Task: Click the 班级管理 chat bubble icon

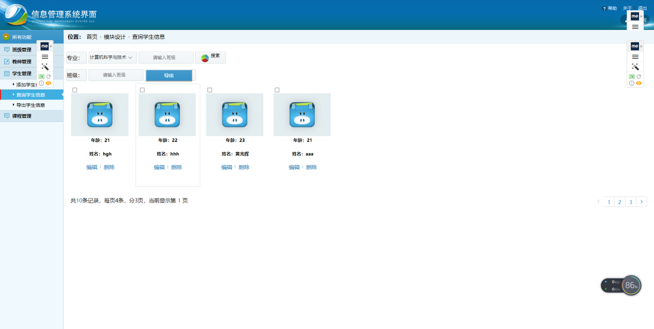Action: click(7, 50)
